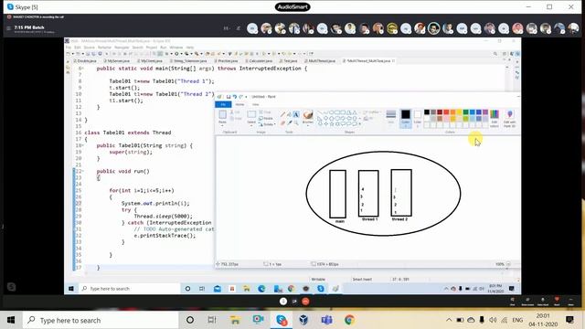Image resolution: width=585 pixels, height=329 pixels.
Task: Select the Magnifier tool in Paint
Action: click(296, 122)
